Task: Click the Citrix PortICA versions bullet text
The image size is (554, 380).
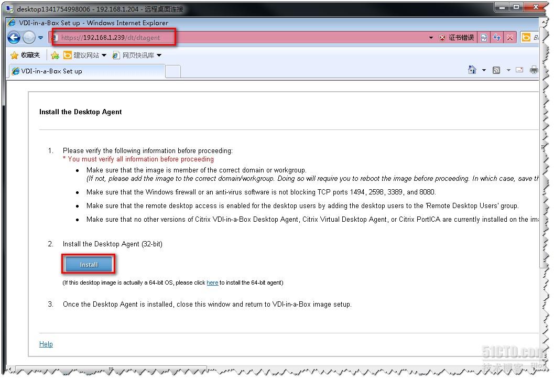Action: pyautogui.click(x=312, y=220)
